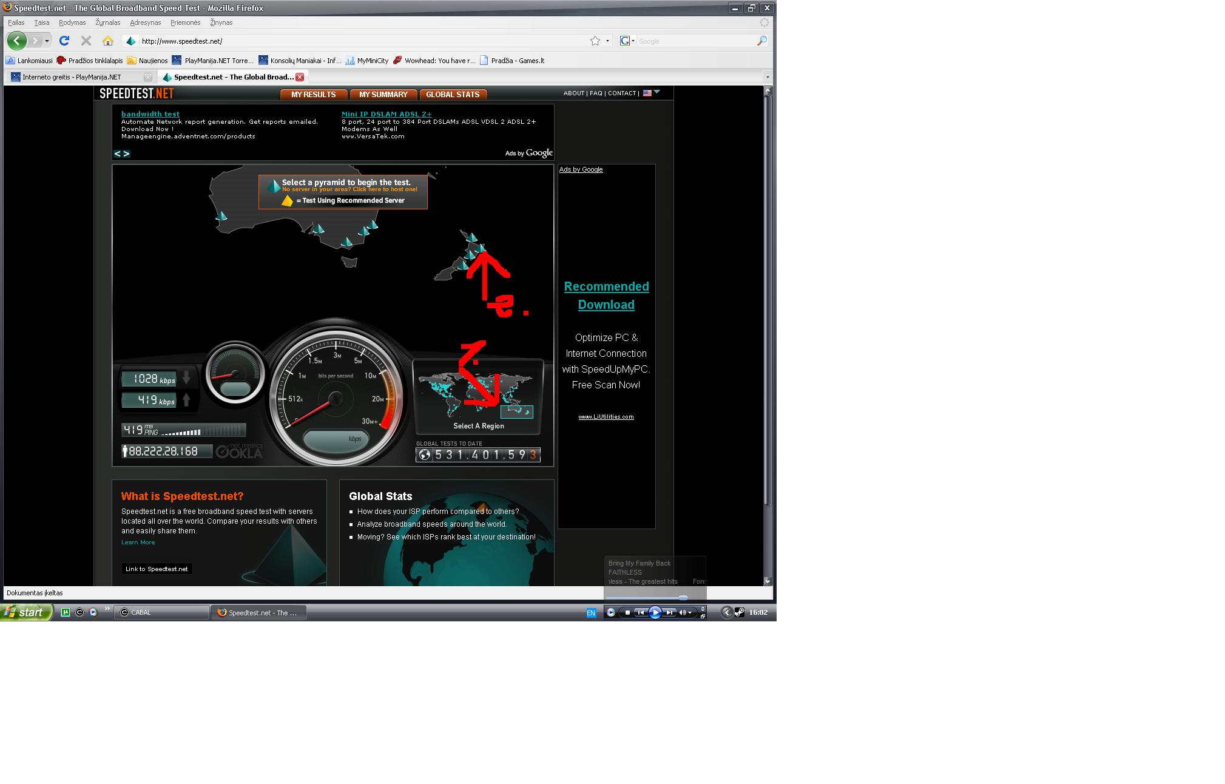The height and width of the screenshot is (784, 1225).
Task: Expand the quick launch overflow chevron
Action: [107, 609]
